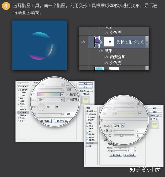The height and width of the screenshot is (177, 165).
Task: Open Outer Glow gradient picker arrow
Action: coord(140,113)
